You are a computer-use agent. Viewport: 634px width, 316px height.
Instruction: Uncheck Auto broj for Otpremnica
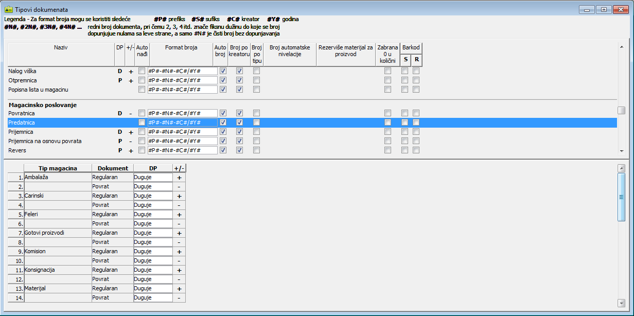click(223, 80)
